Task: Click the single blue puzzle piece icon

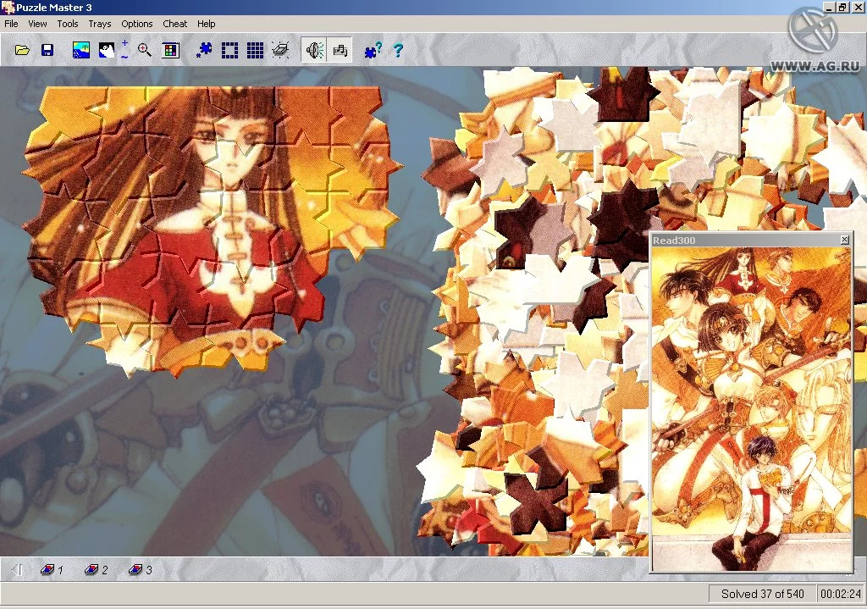Action: tap(204, 50)
